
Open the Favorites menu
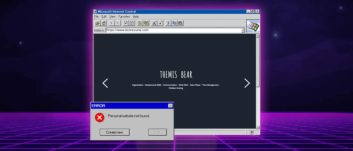click(x=124, y=17)
